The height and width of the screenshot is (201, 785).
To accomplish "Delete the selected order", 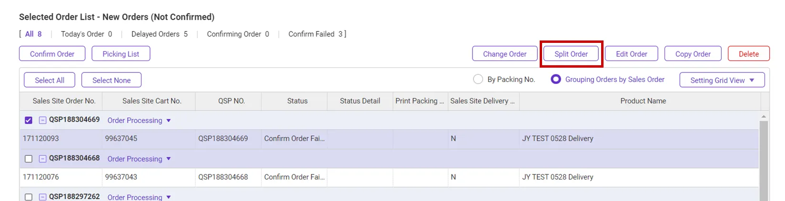I will pyautogui.click(x=748, y=54).
